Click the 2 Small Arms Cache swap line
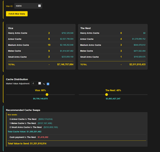160x152 pixels. pyautogui.click(x=34, y=127)
